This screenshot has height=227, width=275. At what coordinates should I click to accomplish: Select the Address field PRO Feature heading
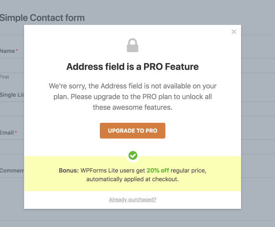133,66
